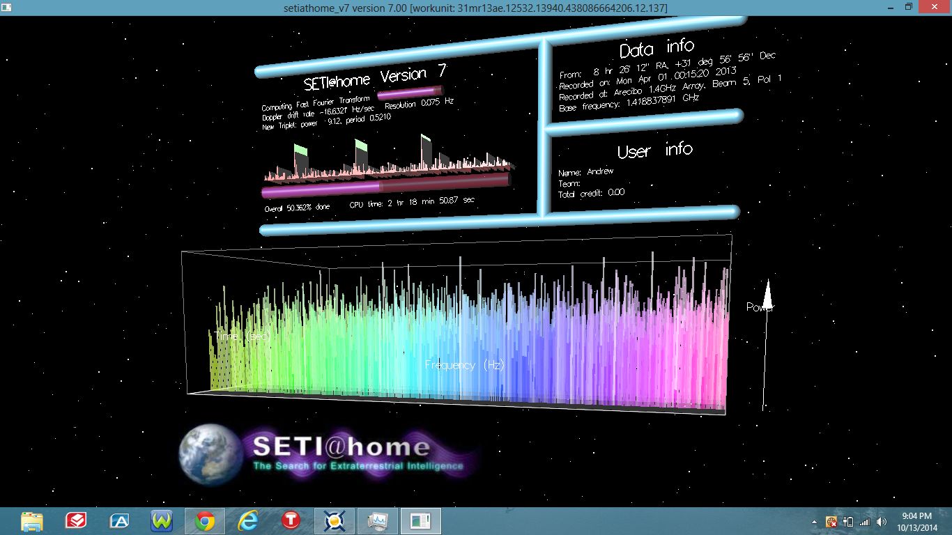This screenshot has height=535, width=952.
Task: Click the battery power icon in the system tray
Action: [847, 521]
